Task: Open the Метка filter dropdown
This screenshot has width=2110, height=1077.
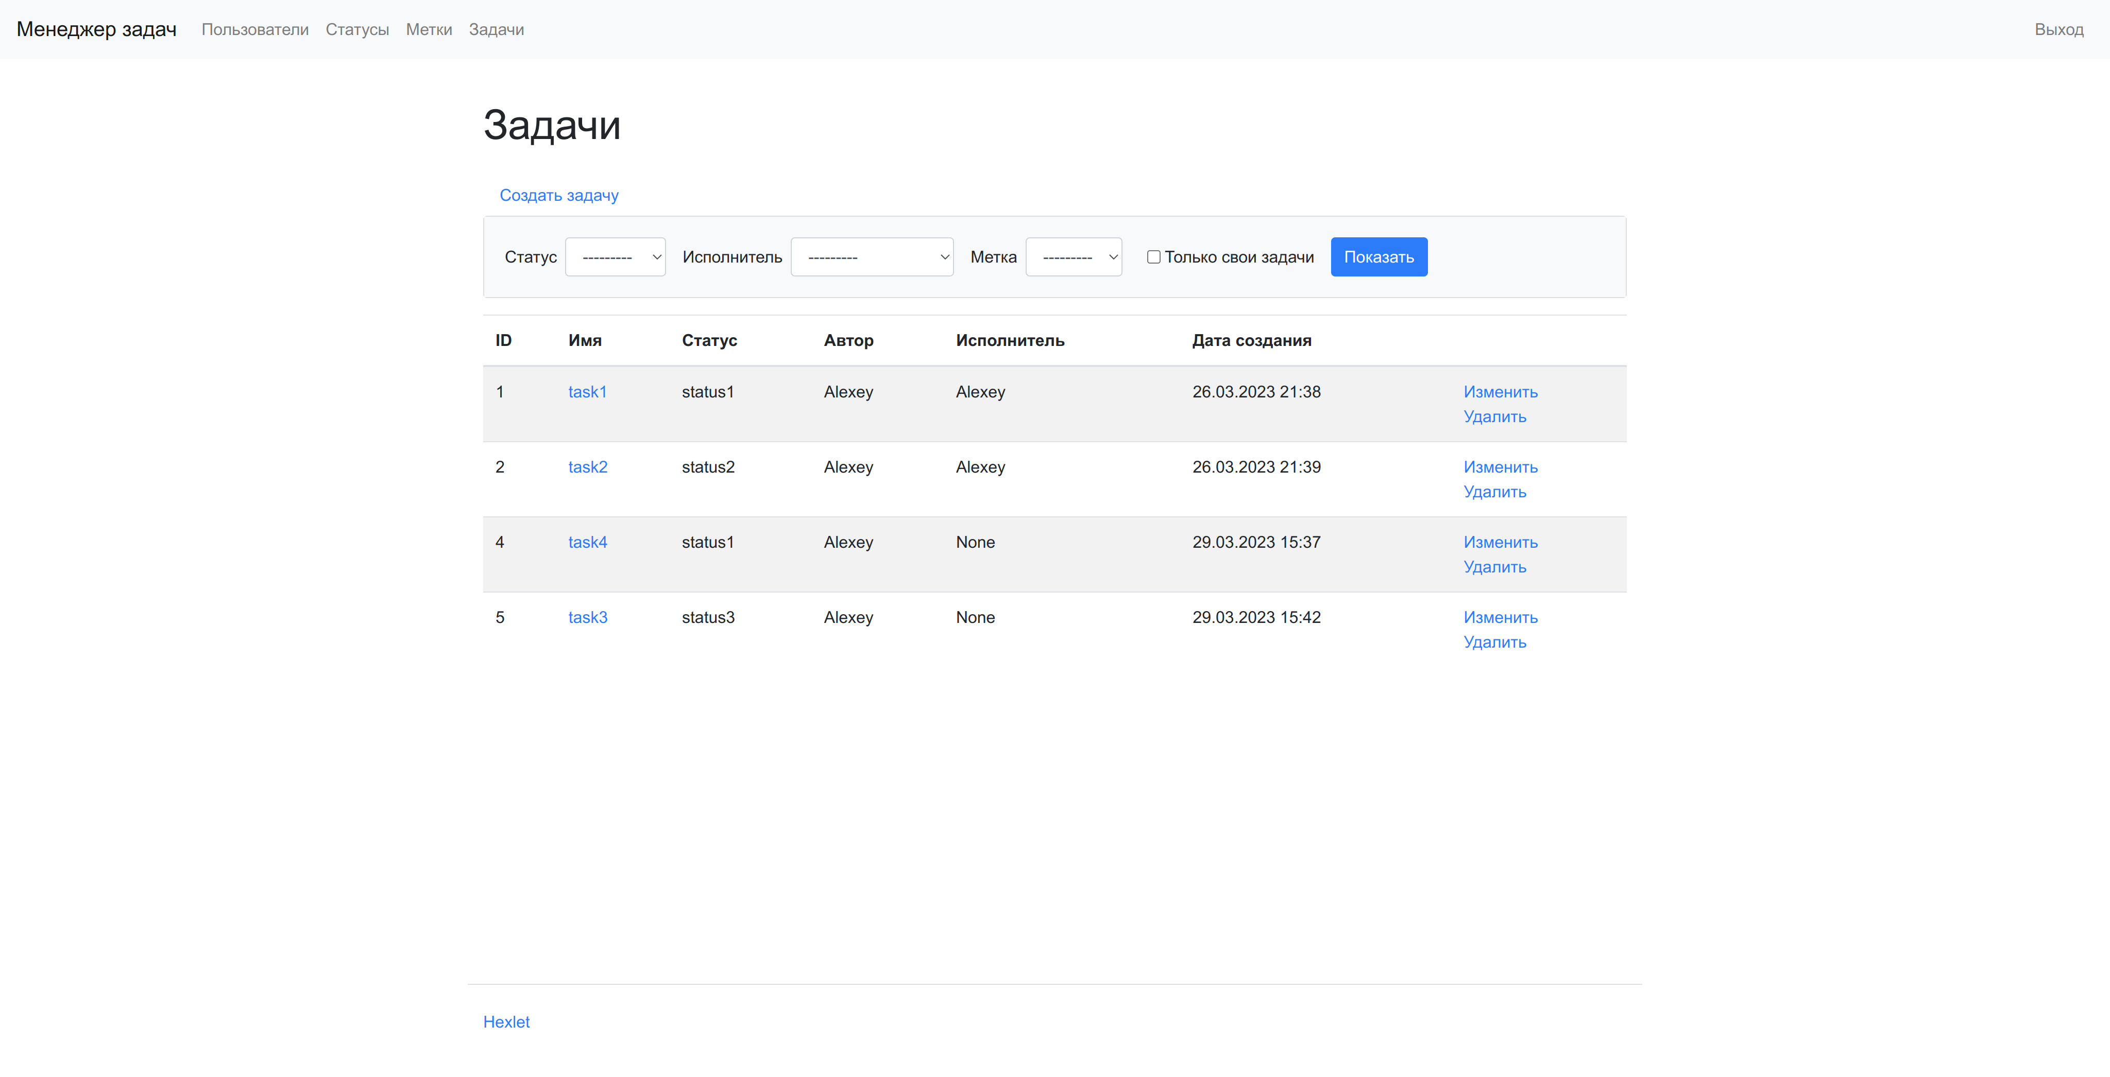Action: coord(1073,257)
